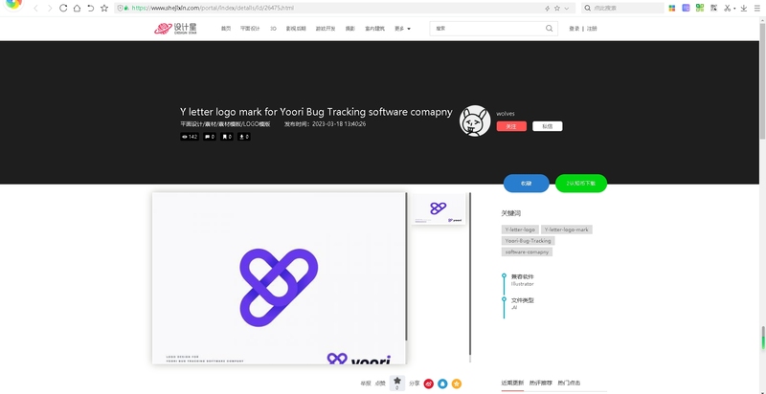The width and height of the screenshot is (766, 394).
Task: Open 首页 home nav item
Action: click(x=226, y=29)
